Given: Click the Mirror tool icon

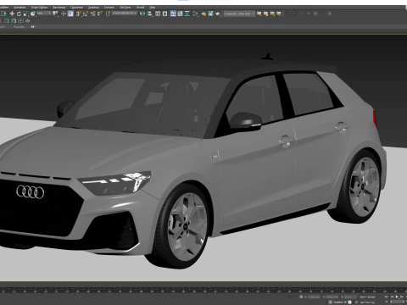Looking at the screenshot, I should coord(142,14).
